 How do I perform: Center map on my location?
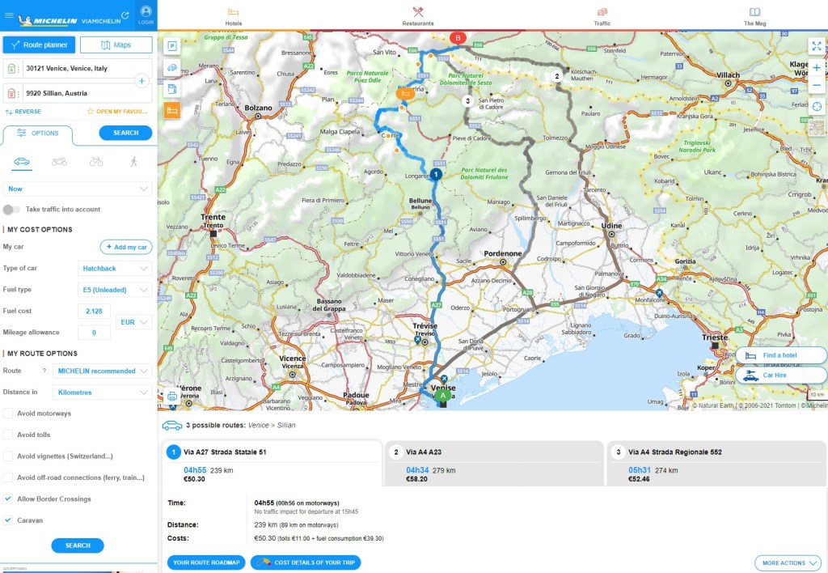pos(816,106)
